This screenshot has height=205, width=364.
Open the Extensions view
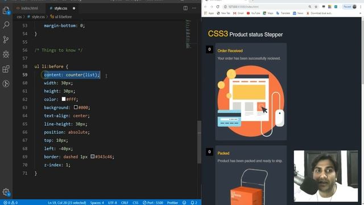[x=6, y=69]
